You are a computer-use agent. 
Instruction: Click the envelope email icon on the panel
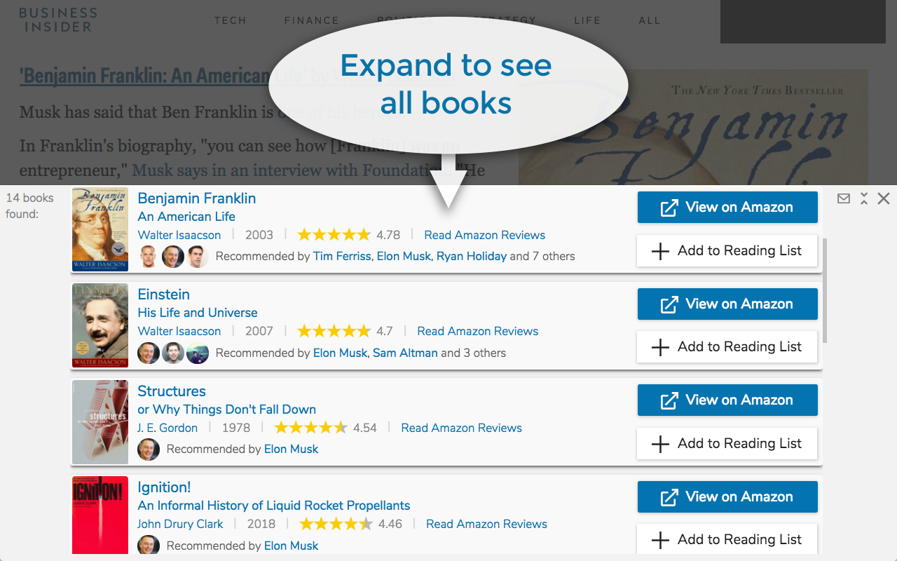click(x=844, y=198)
